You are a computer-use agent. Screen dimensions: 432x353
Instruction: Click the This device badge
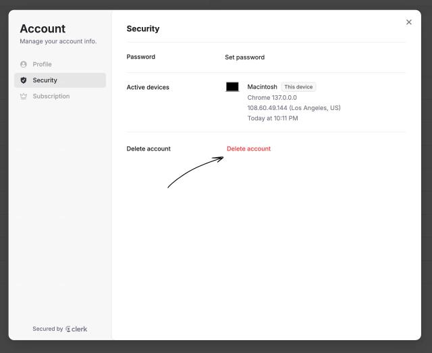click(x=298, y=87)
